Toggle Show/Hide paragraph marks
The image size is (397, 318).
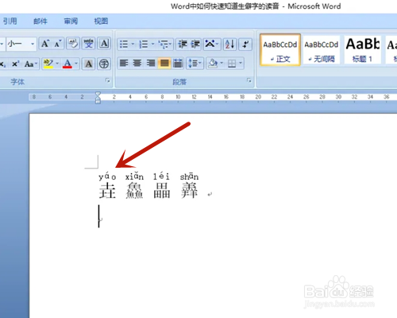click(245, 45)
